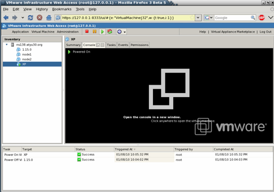Click the Log Out link
274x192 pixels.
point(266,32)
